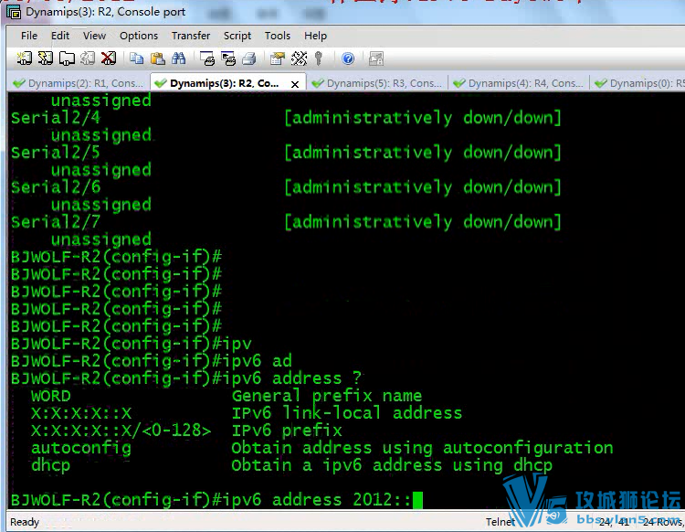This screenshot has height=532, width=685.
Task: Click the Quick Connect toolbar icon
Action: point(46,59)
